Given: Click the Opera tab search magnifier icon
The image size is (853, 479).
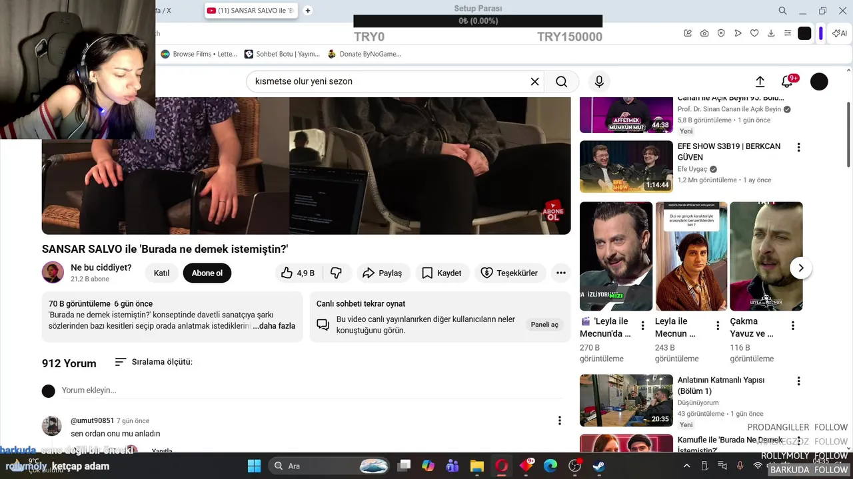Looking at the screenshot, I should (x=783, y=11).
